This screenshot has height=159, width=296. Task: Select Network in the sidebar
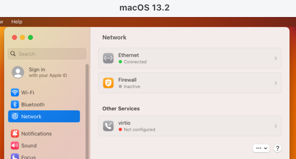(44, 116)
